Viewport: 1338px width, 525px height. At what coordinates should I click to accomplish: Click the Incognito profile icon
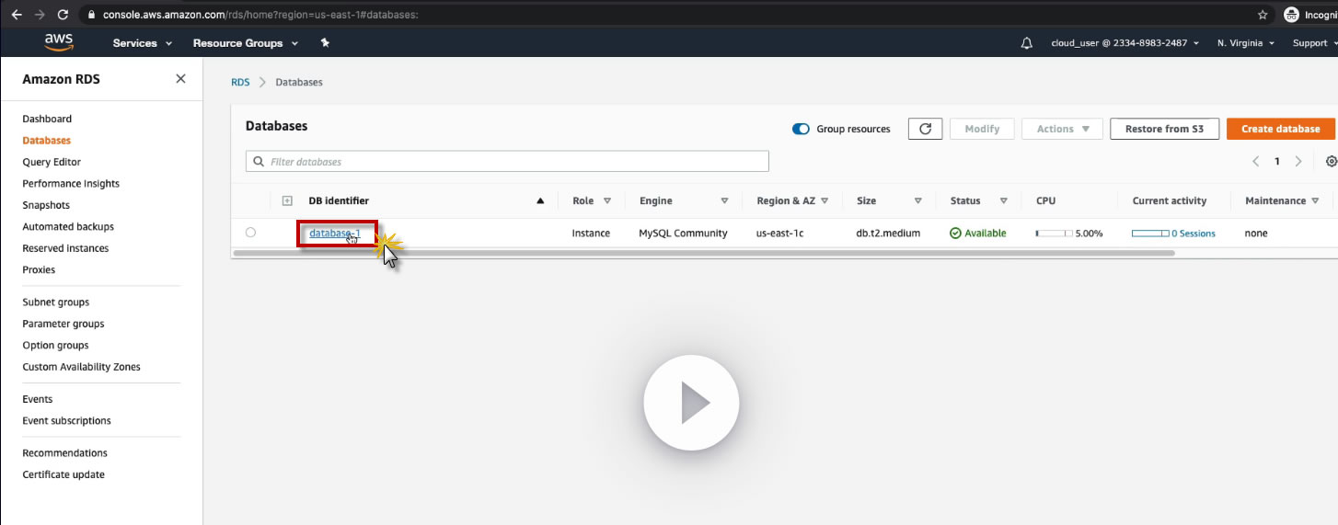(1291, 15)
